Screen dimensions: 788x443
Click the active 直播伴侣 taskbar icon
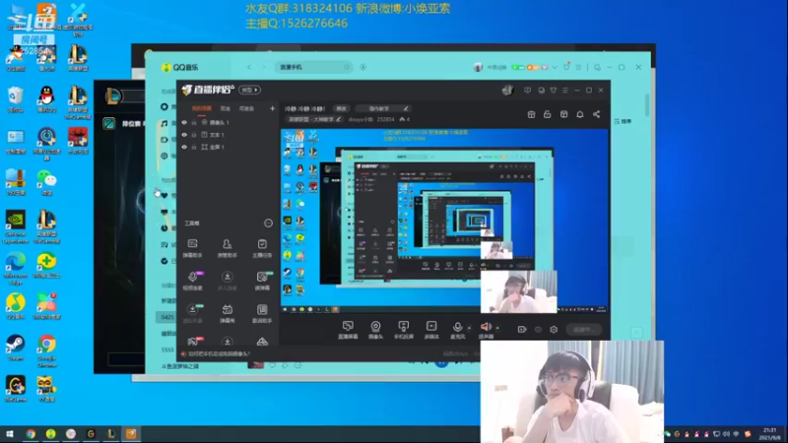[x=131, y=434]
